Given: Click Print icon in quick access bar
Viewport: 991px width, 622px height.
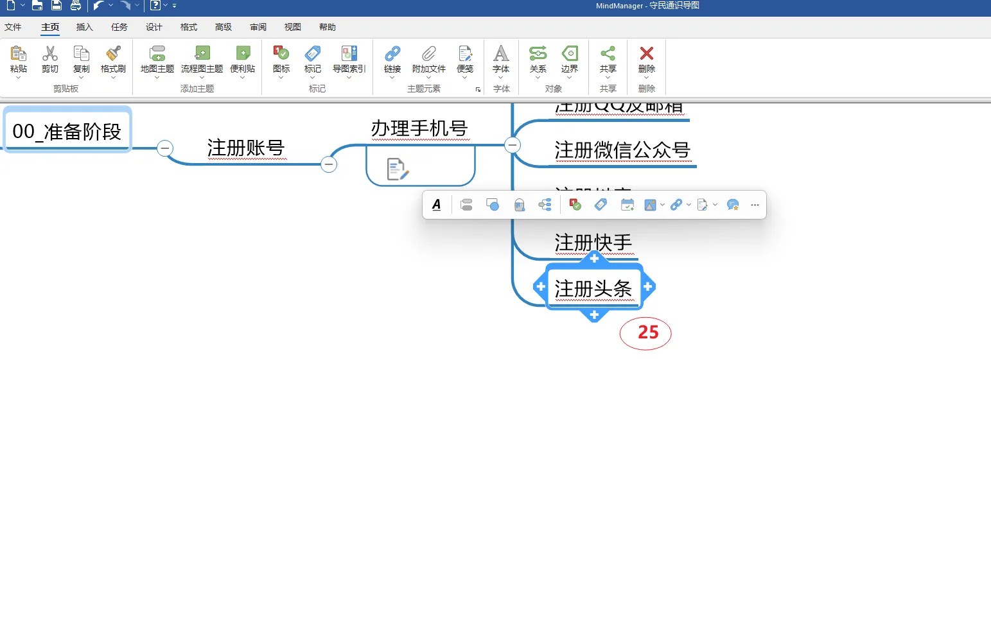Looking at the screenshot, I should pyautogui.click(x=76, y=6).
